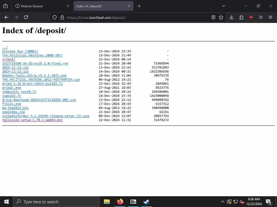The height and width of the screenshot is (207, 277).
Task: Toggle reader view
Action: (213, 17)
